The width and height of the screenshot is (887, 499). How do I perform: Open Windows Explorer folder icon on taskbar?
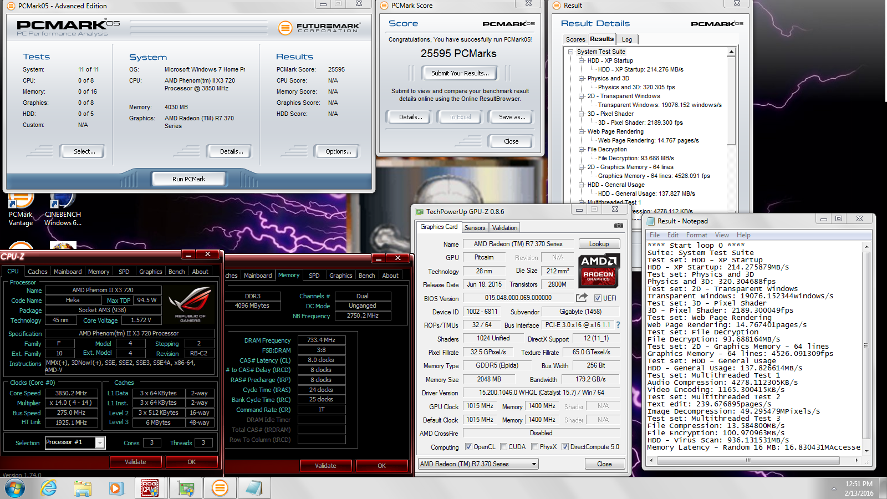point(83,488)
